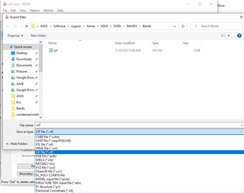The width and height of the screenshot is (244, 193).
Task: Choose MADEL input file (*.pme) type
Action: tap(140, 179)
